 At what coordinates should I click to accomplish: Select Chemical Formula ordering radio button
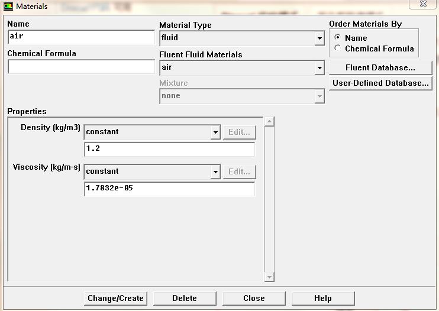338,48
